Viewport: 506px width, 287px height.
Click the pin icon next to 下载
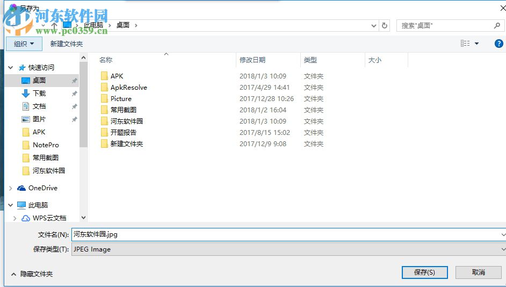74,94
